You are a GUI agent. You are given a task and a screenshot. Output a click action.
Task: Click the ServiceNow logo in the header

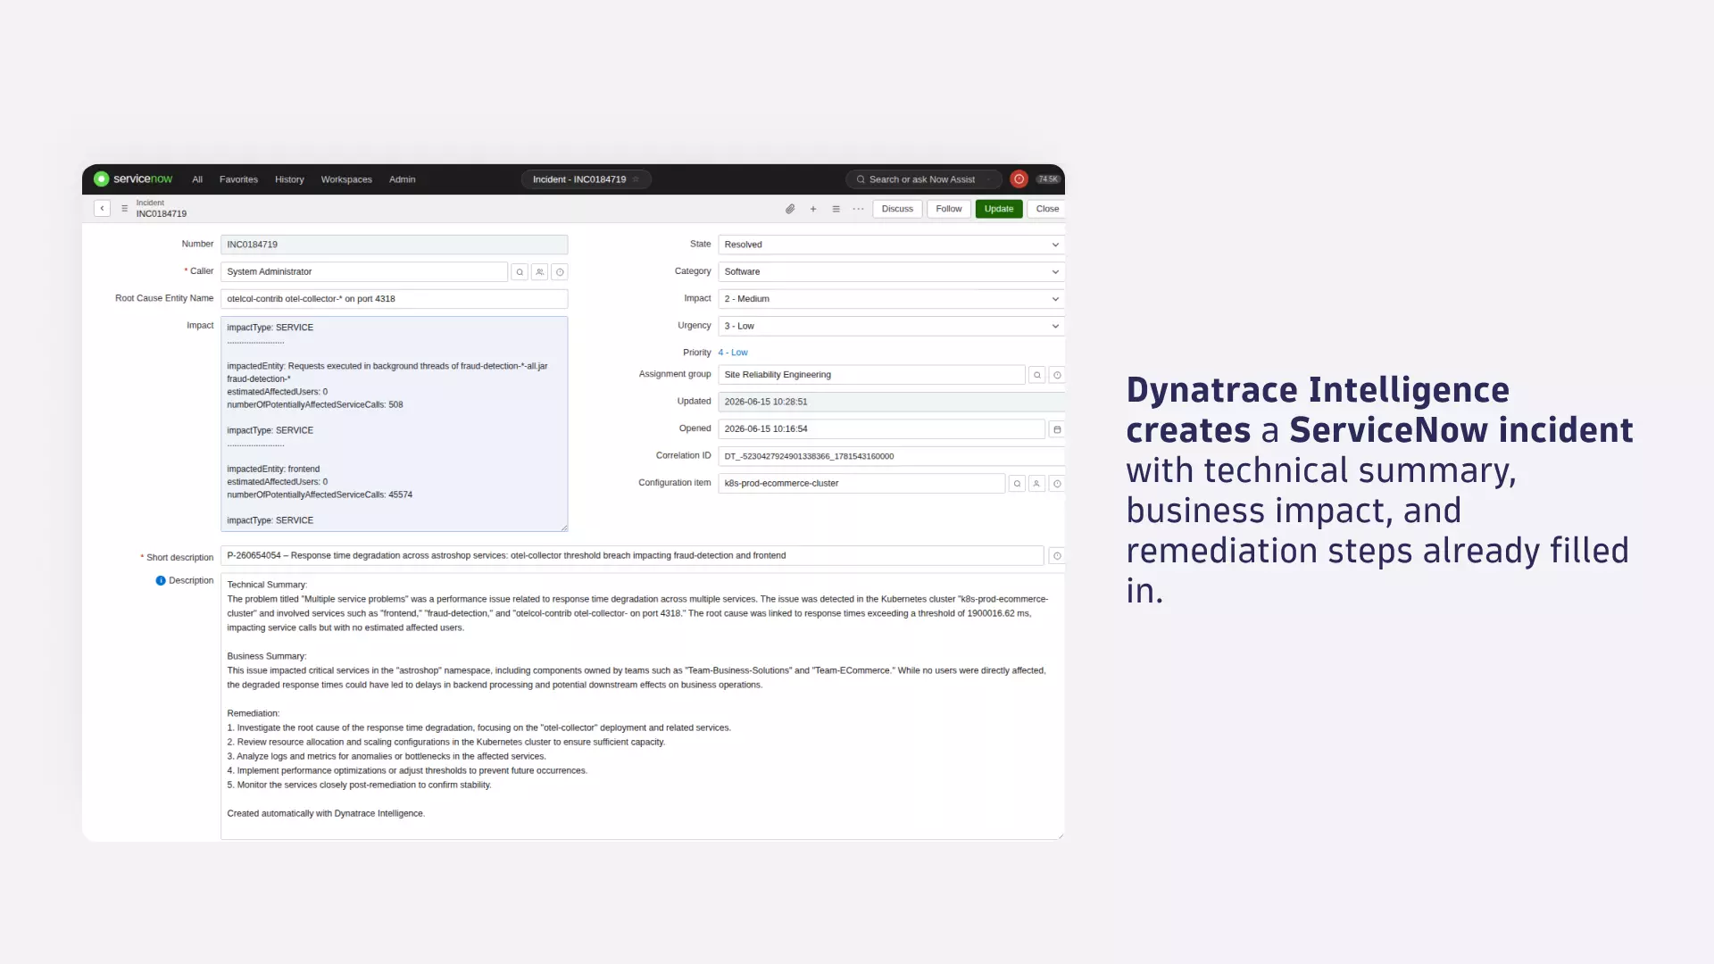133,179
